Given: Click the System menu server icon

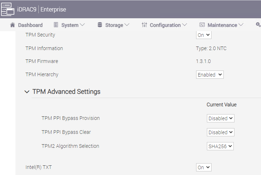Looking at the screenshot, I should tap(56, 25).
